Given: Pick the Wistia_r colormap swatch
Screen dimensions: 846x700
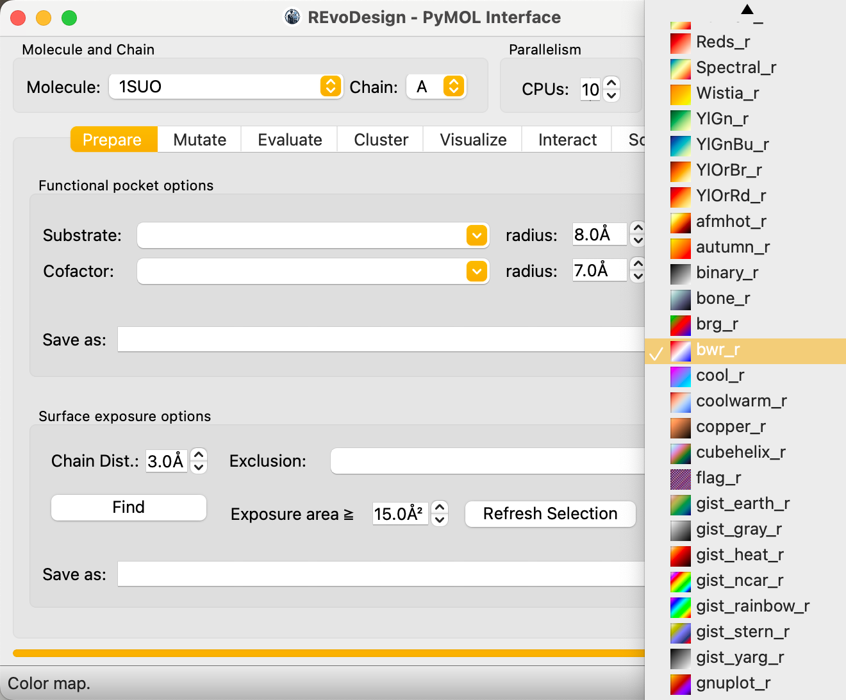Looking at the screenshot, I should click(681, 94).
